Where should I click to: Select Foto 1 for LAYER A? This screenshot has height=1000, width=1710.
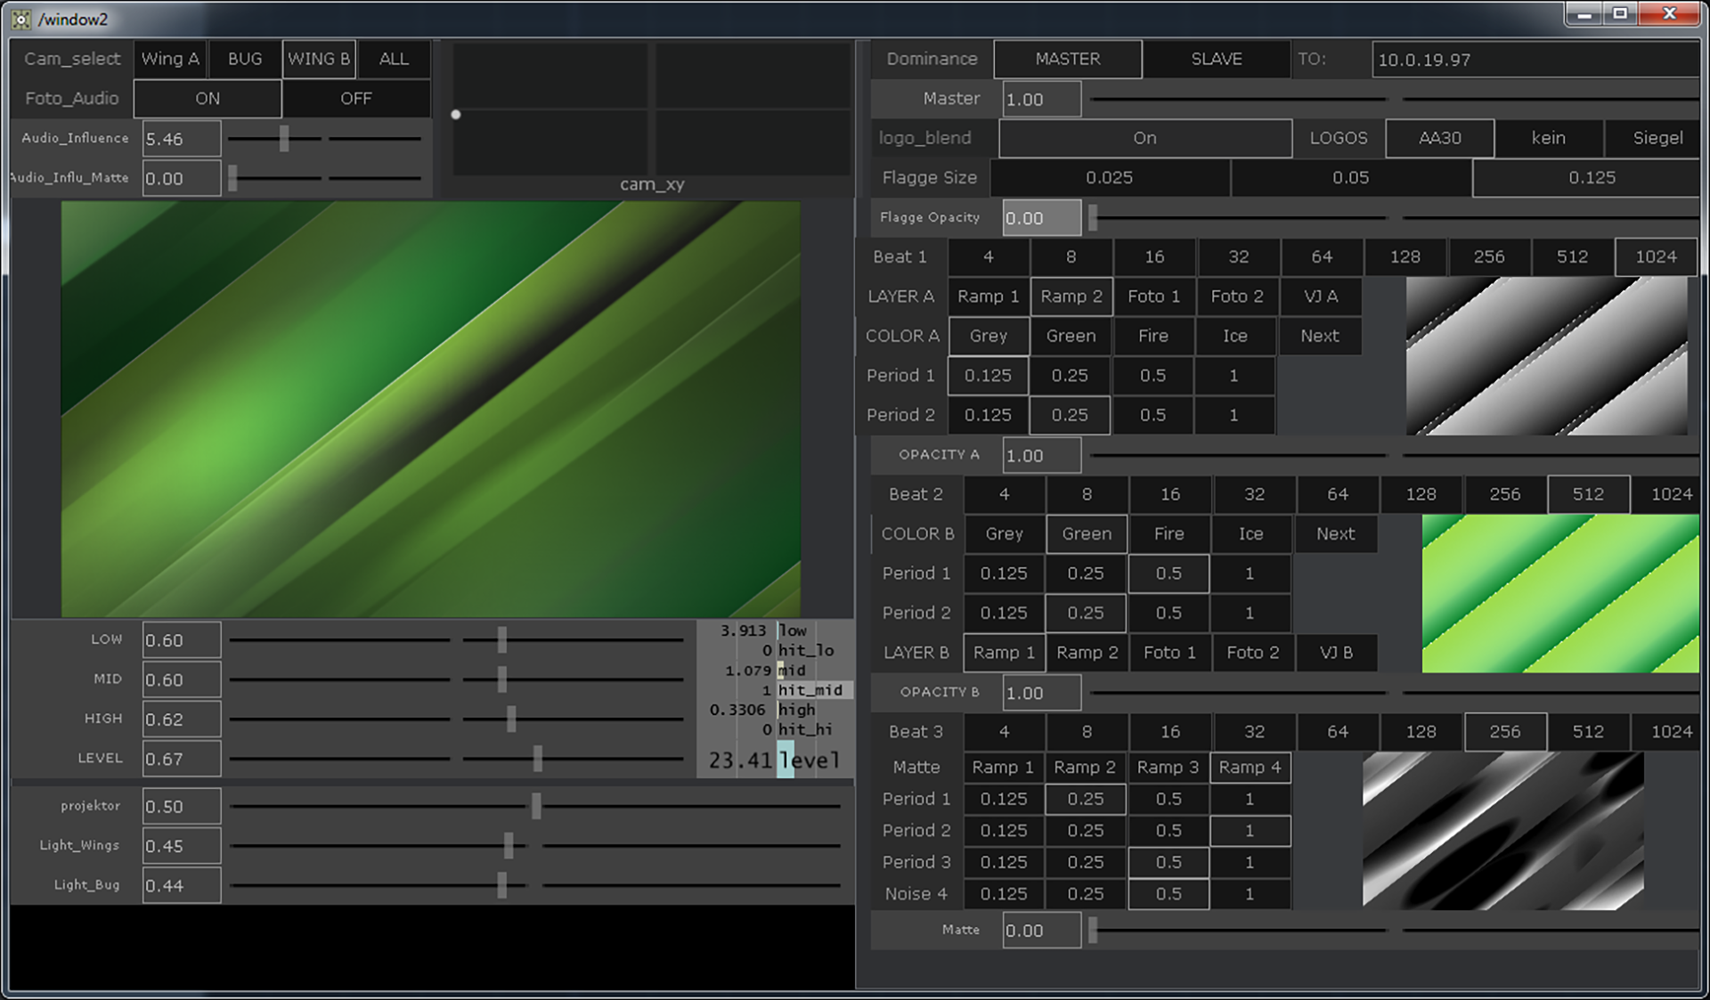point(1154,297)
